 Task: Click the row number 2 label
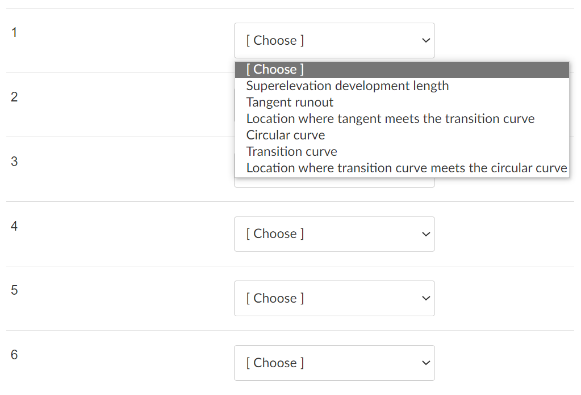tap(14, 97)
